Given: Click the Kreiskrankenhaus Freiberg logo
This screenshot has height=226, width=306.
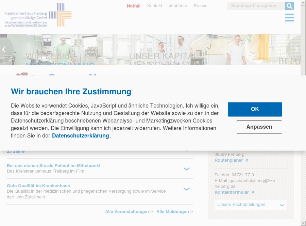Looking at the screenshot, I should point(37,15).
